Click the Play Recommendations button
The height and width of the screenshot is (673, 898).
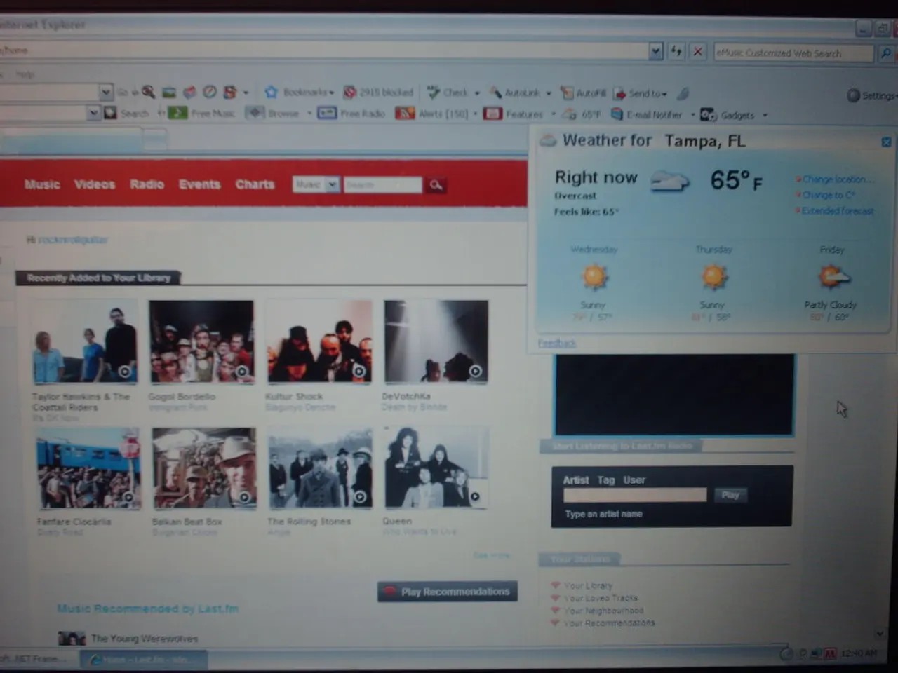447,591
